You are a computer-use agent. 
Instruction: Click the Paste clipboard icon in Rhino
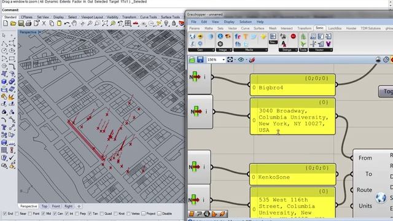[59, 23]
